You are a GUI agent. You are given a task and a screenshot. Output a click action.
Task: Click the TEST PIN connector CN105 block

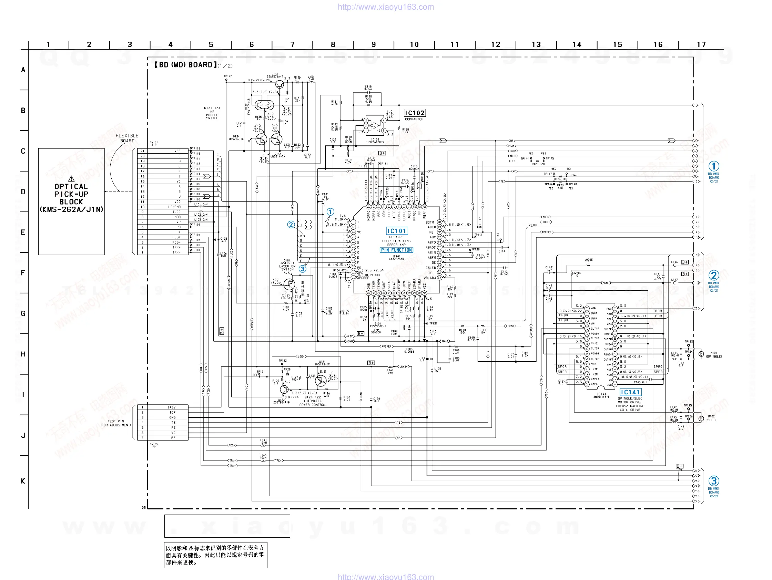coord(163,422)
